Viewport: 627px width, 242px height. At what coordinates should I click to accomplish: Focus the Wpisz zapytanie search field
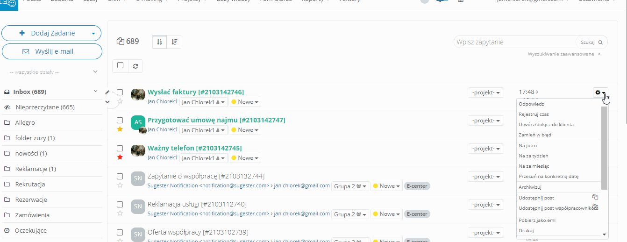tap(514, 42)
